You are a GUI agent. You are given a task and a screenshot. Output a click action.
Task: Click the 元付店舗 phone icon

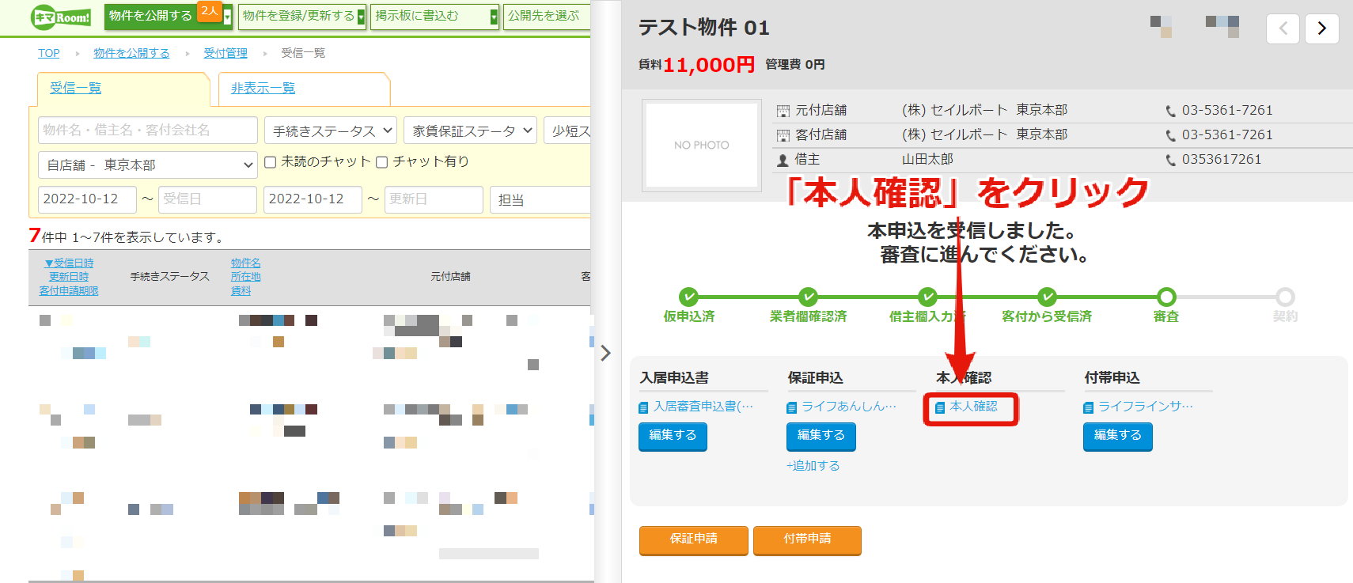click(1170, 111)
